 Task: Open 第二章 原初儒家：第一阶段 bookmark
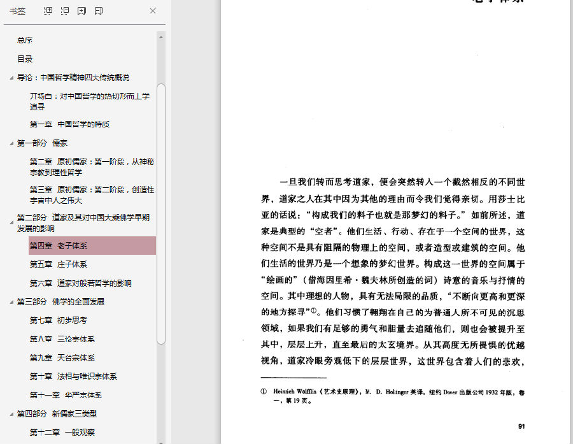92,167
